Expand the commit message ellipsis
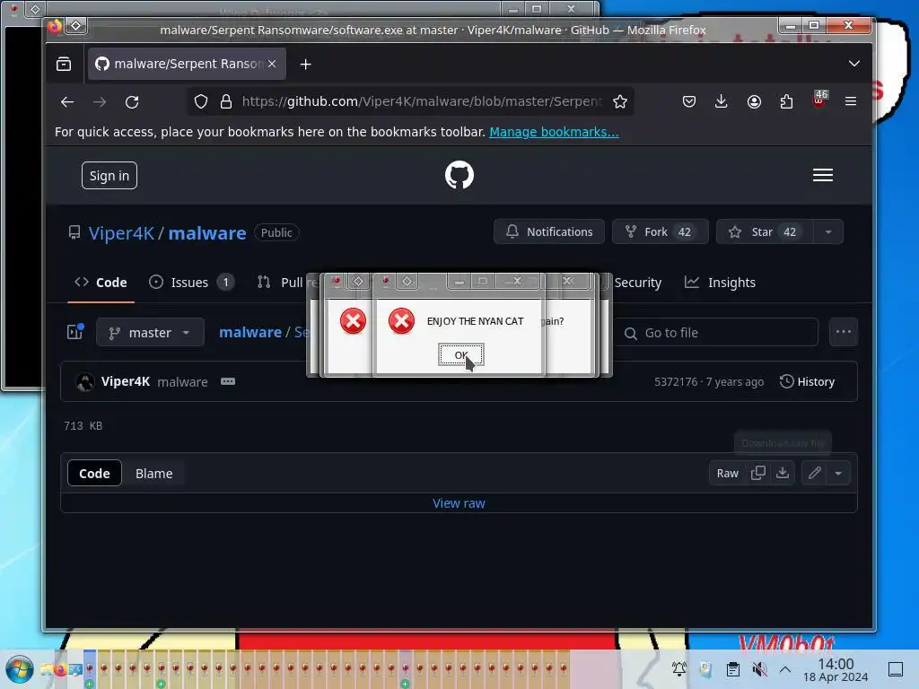This screenshot has width=919, height=689. [228, 381]
